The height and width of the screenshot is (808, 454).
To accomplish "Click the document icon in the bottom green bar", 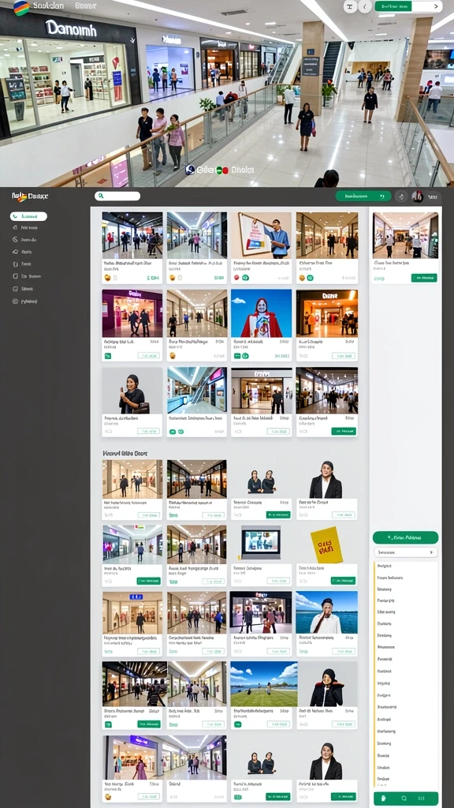I will tap(384, 799).
